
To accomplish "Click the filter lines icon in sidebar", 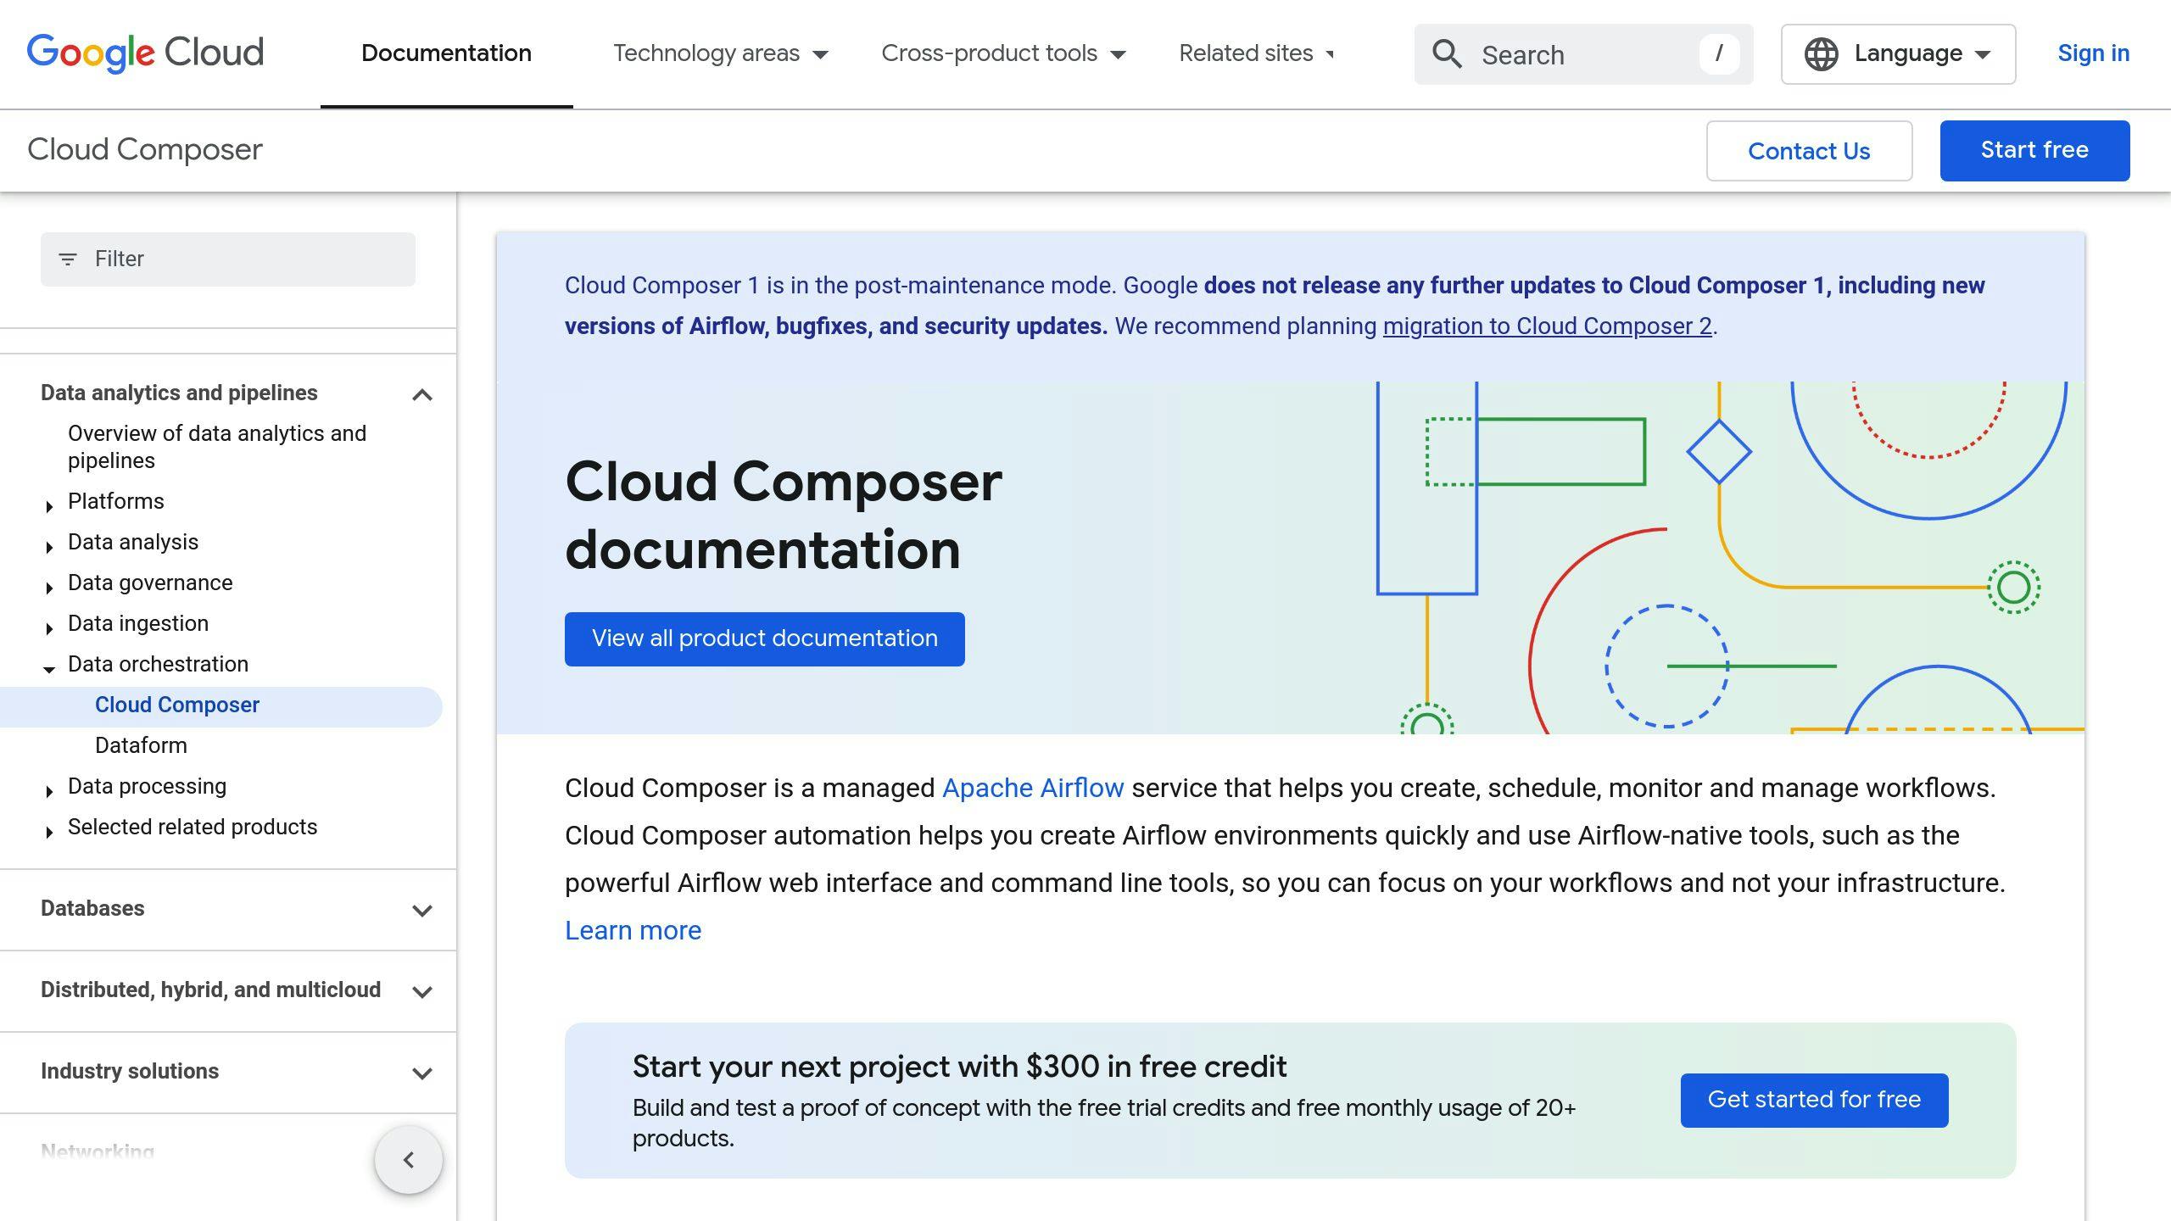I will point(67,259).
